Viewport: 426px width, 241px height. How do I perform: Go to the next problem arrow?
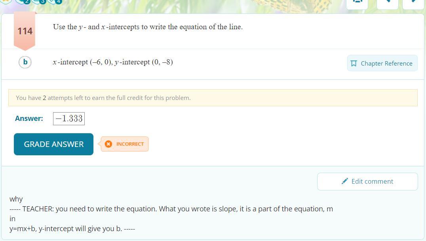pos(413,2)
